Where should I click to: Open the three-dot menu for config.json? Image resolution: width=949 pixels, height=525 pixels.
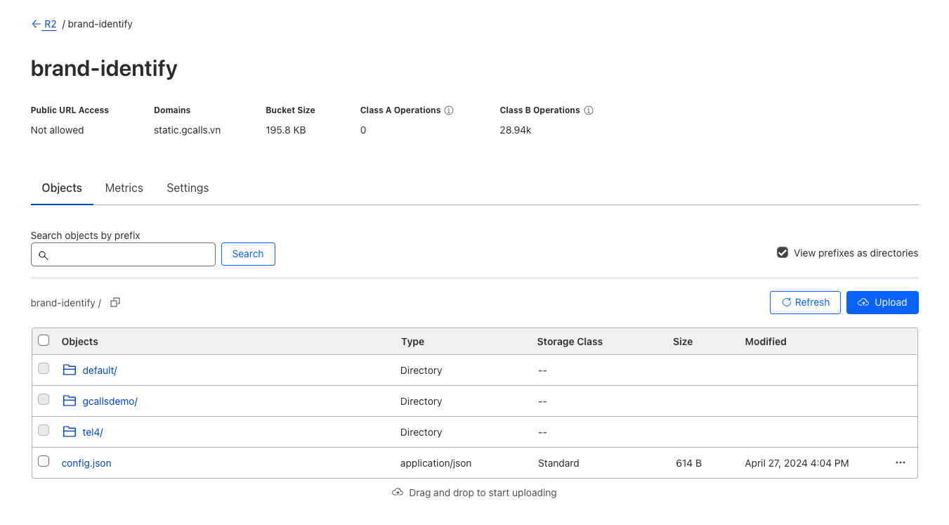[900, 462]
